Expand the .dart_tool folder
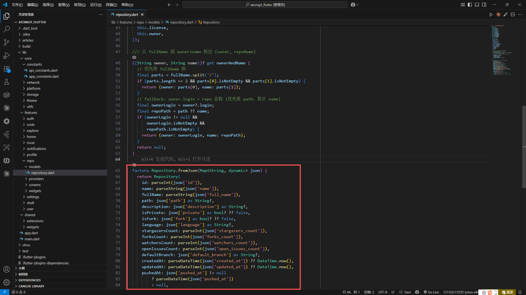The image size is (526, 295). click(60, 28)
